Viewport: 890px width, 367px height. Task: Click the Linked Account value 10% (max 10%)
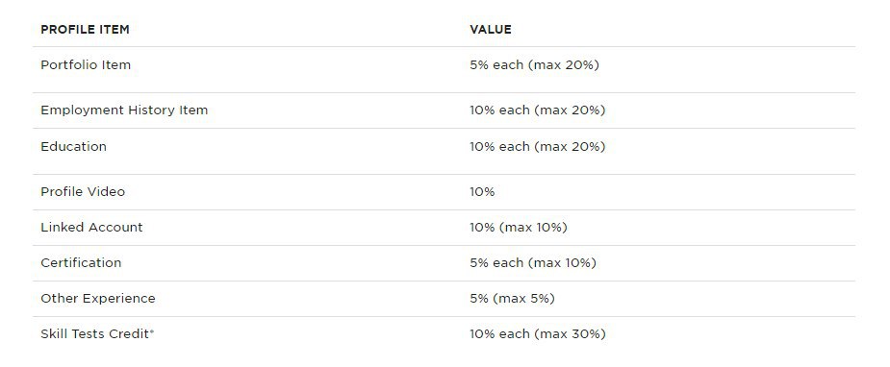(519, 227)
